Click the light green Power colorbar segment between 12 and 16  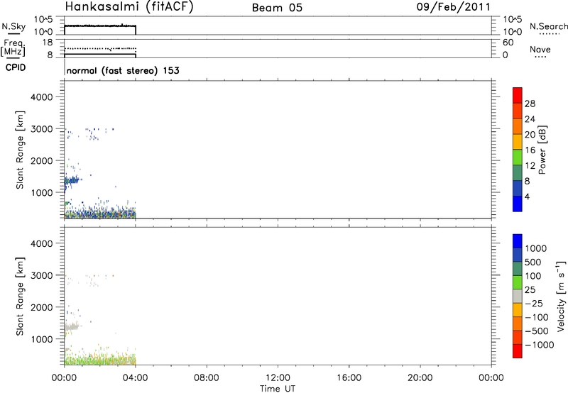518,157
